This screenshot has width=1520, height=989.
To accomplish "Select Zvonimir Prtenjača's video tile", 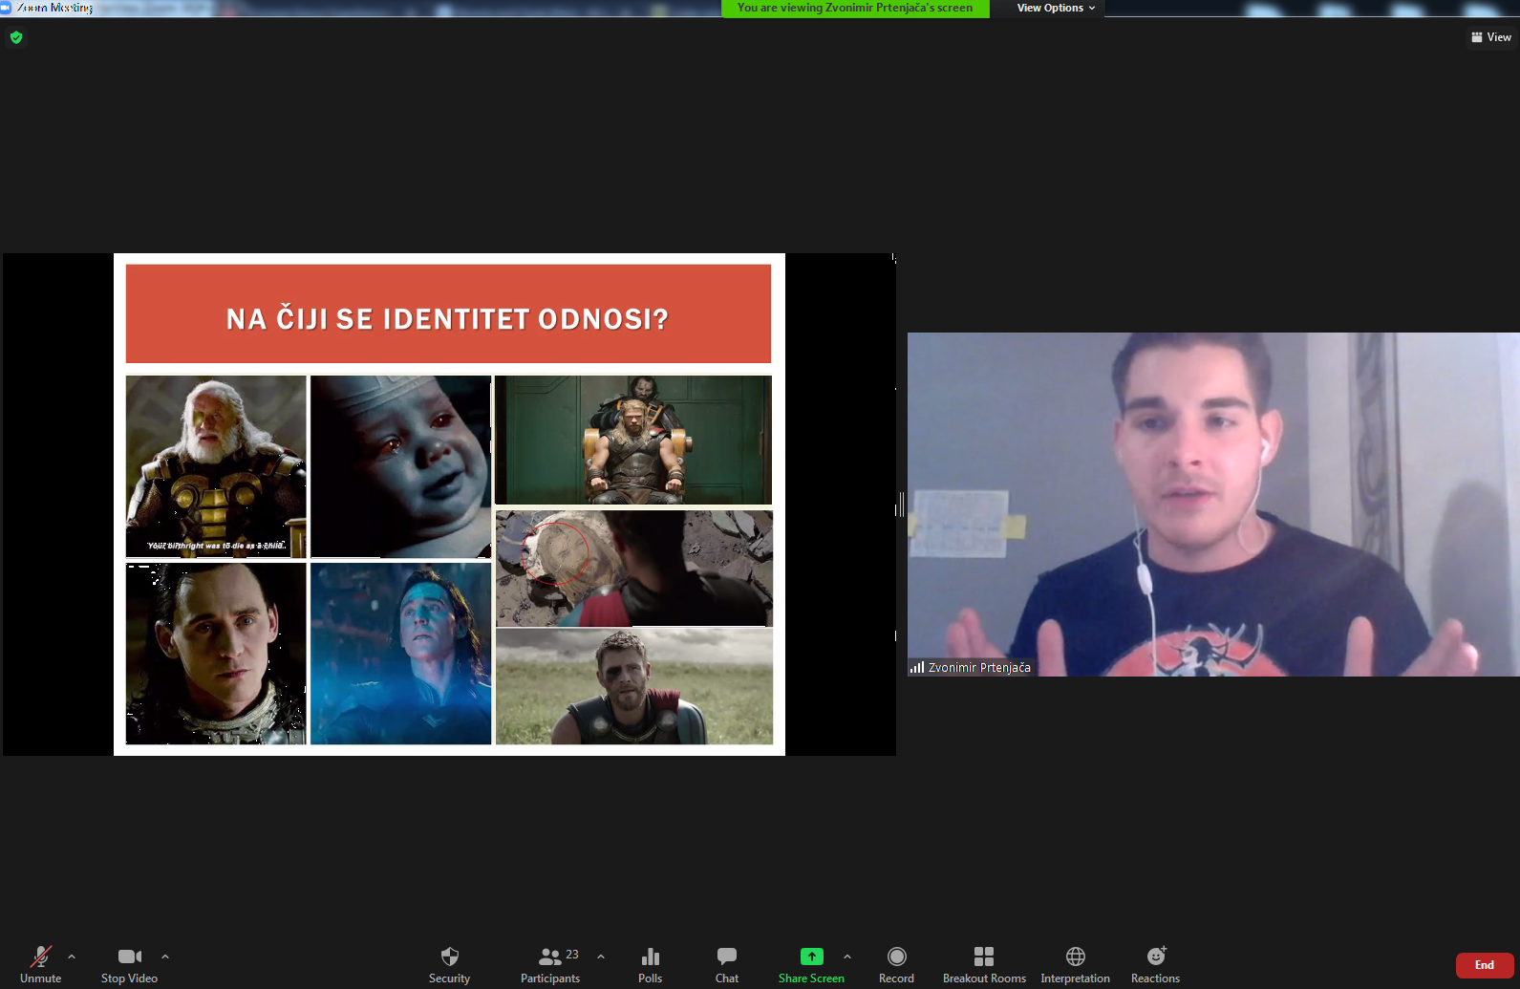I will pyautogui.click(x=1213, y=505).
